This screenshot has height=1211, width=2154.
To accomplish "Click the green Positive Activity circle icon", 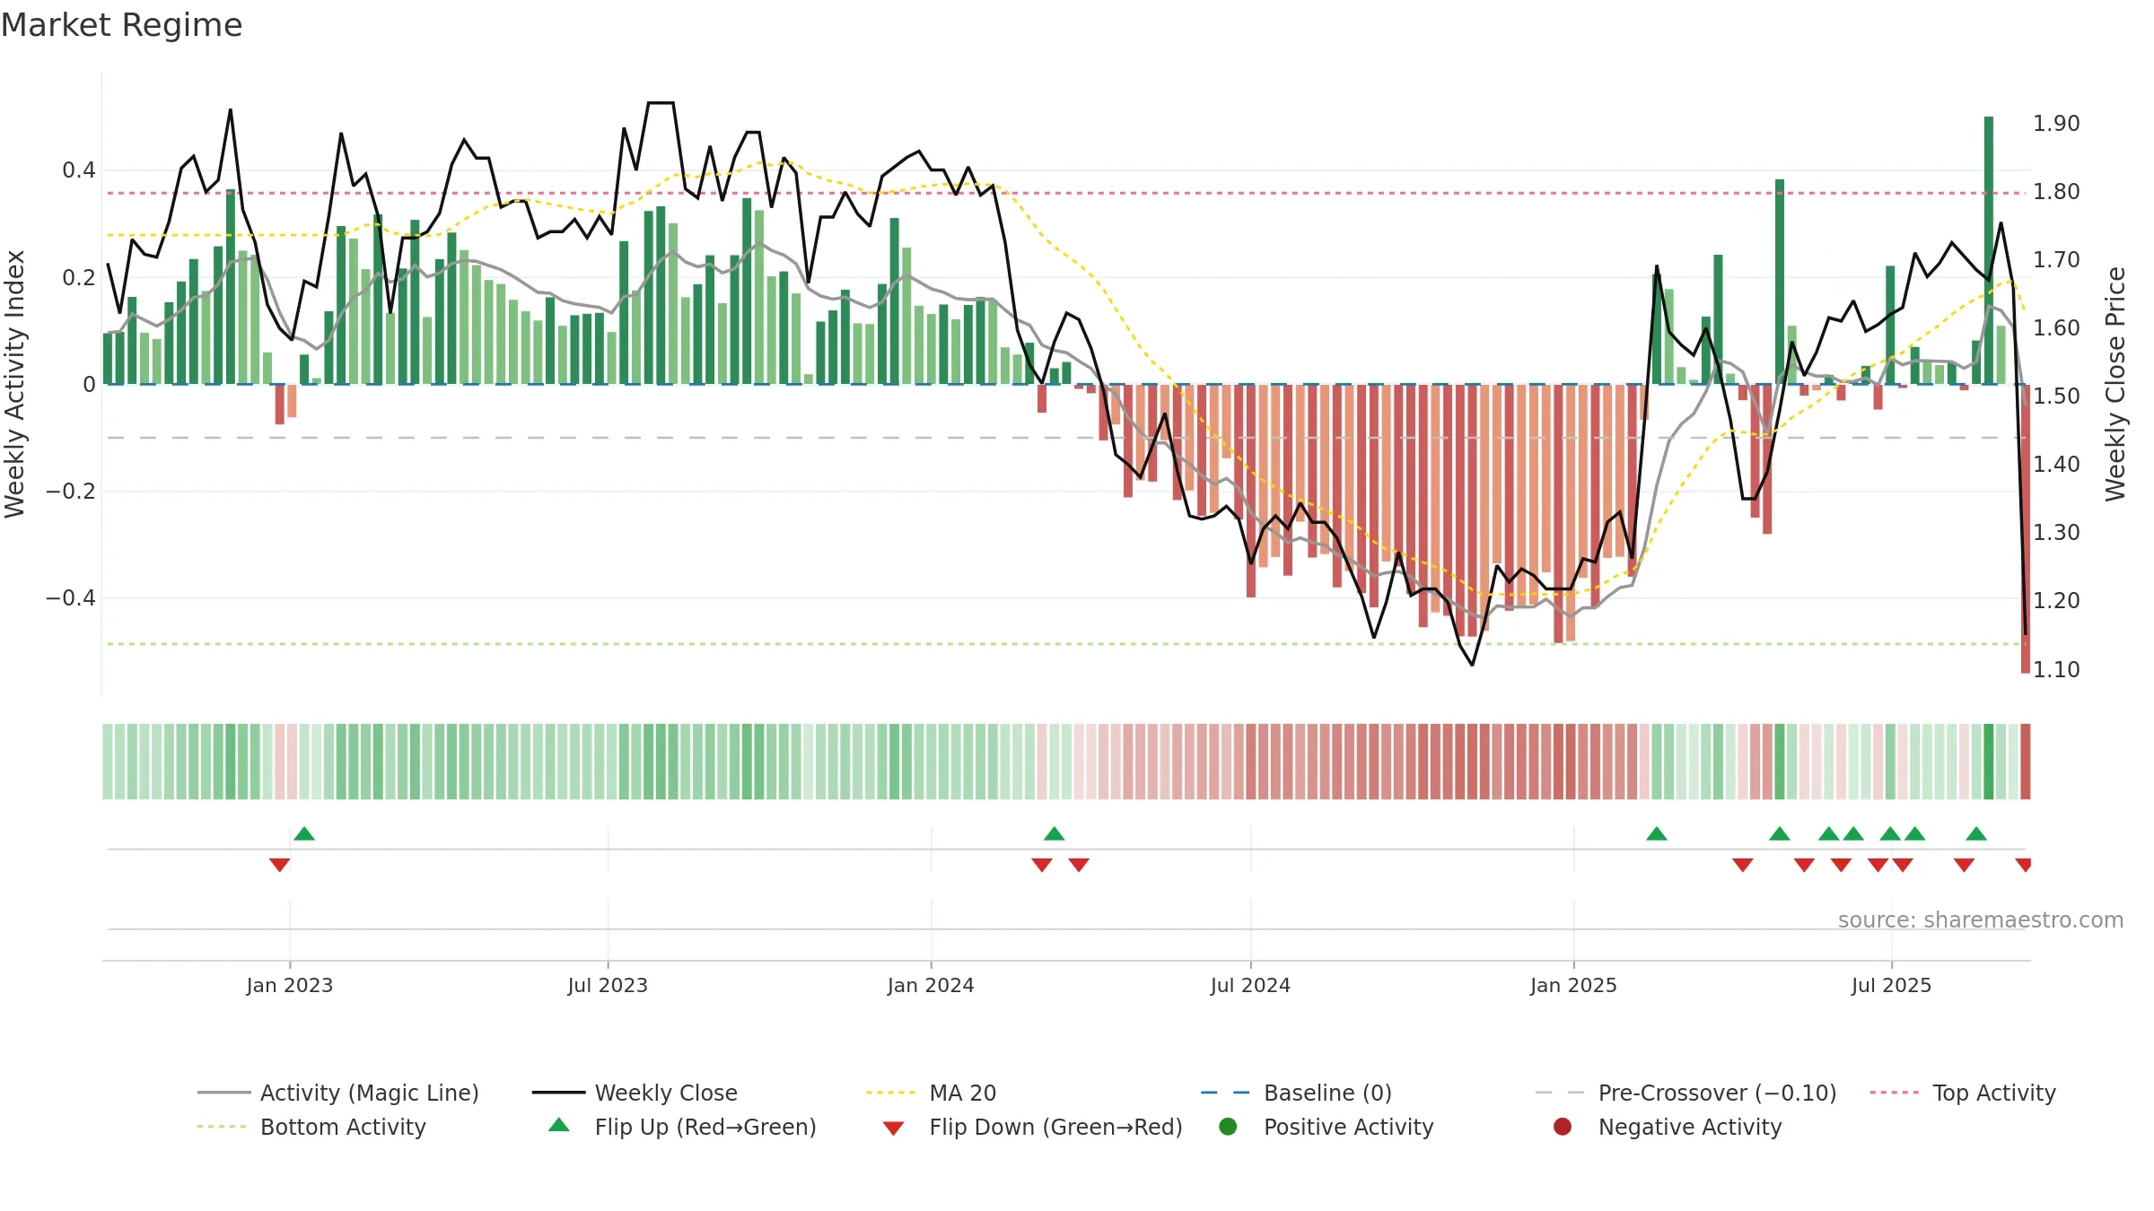I will point(1228,1126).
